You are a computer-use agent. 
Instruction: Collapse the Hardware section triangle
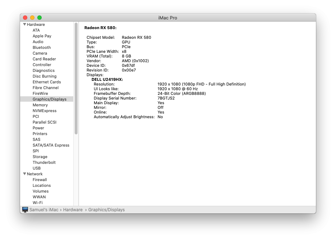pos(25,24)
